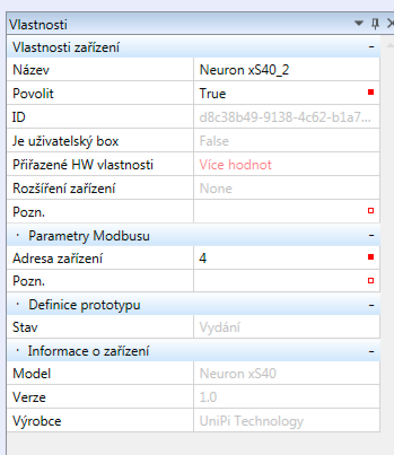Screen dimensions: 394x455
Task: Collapse the Parametry Modbusu section
Action: [x=371, y=235]
